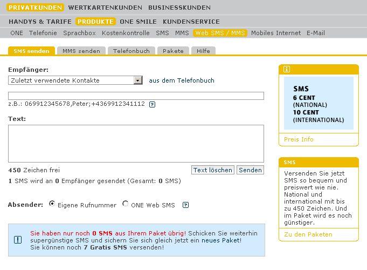
Task: Open the Pakete tab
Action: pos(173,51)
